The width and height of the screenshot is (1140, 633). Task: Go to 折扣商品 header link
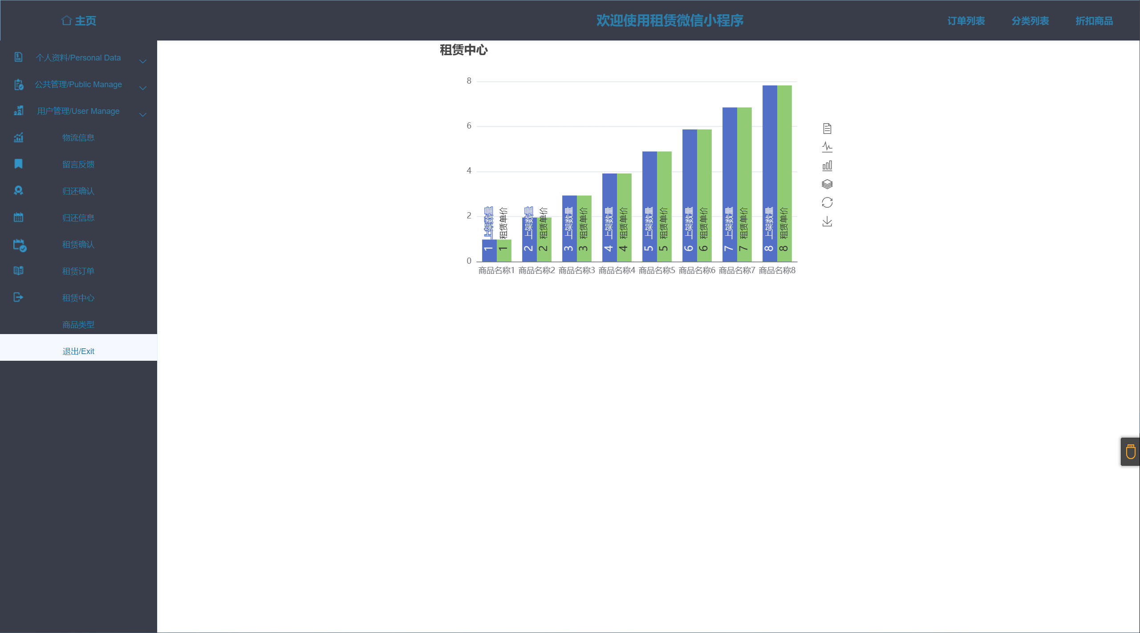(1094, 21)
